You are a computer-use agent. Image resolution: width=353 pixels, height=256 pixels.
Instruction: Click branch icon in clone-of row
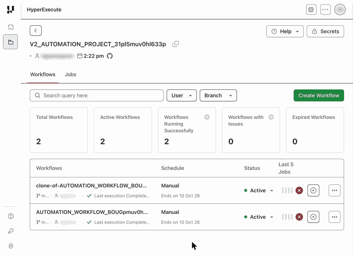pos(38,196)
